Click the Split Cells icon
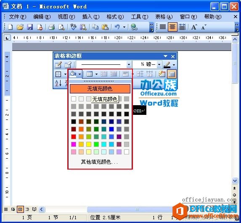The width and height of the screenshot is (241, 223). click(114, 74)
